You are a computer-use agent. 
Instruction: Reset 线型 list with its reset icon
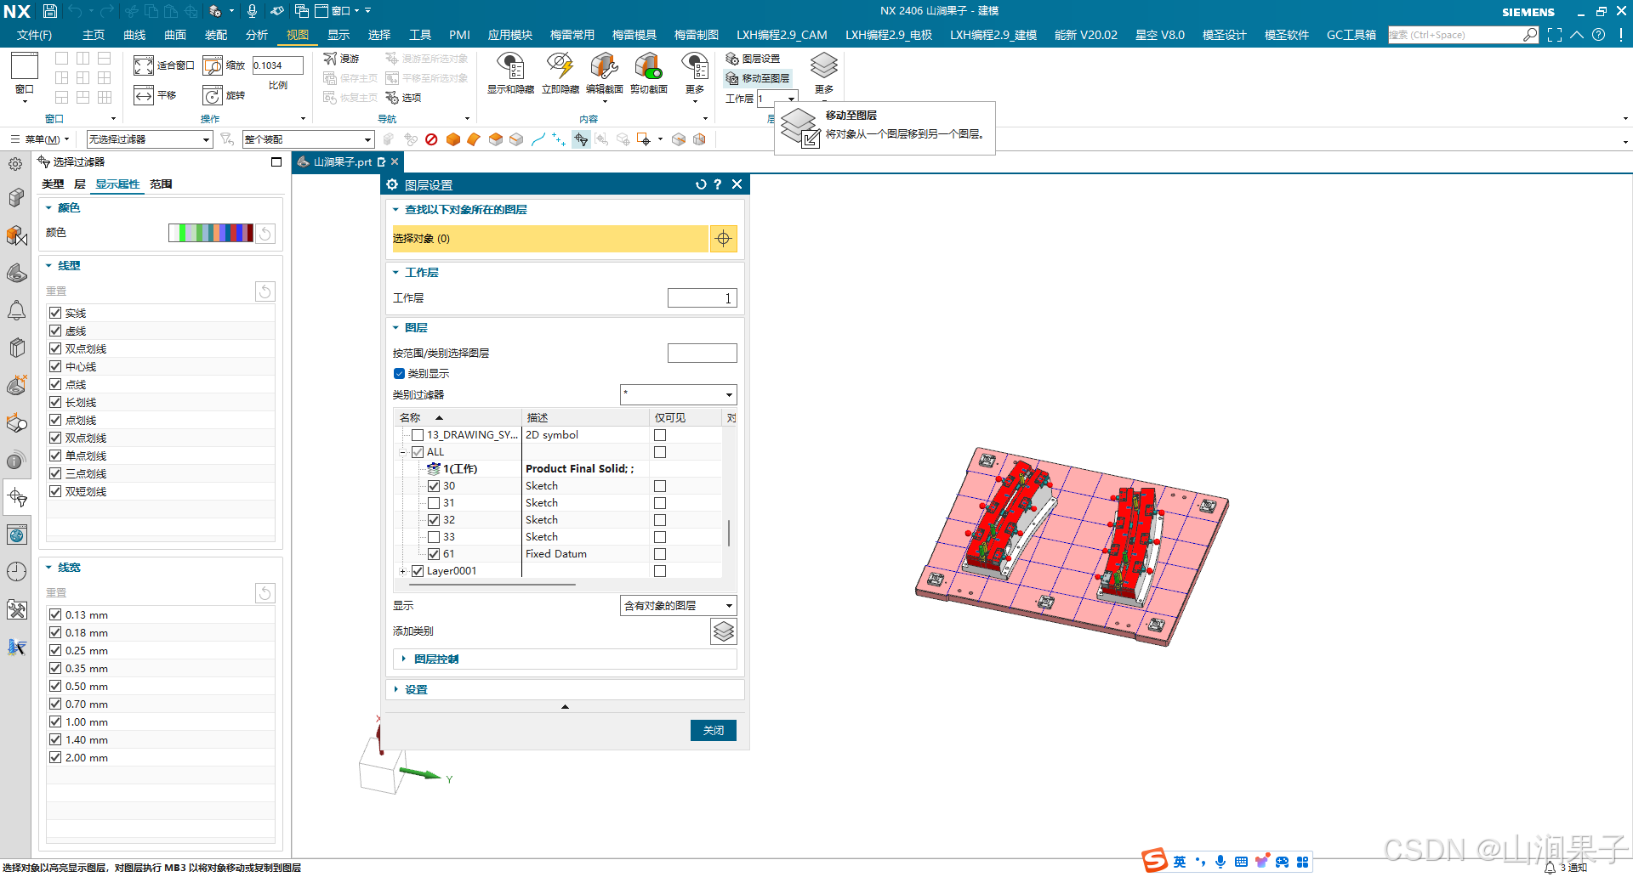pos(265,291)
